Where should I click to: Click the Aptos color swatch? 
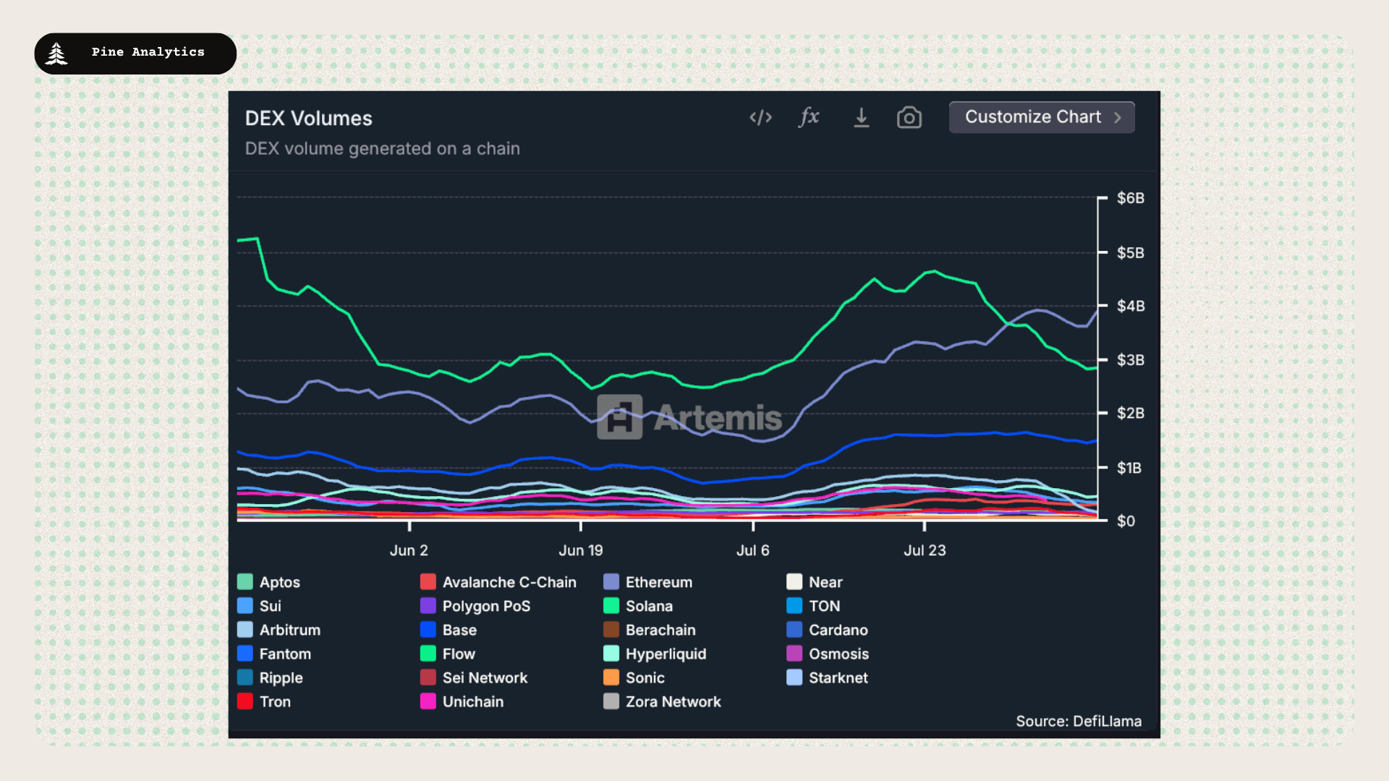tap(245, 582)
